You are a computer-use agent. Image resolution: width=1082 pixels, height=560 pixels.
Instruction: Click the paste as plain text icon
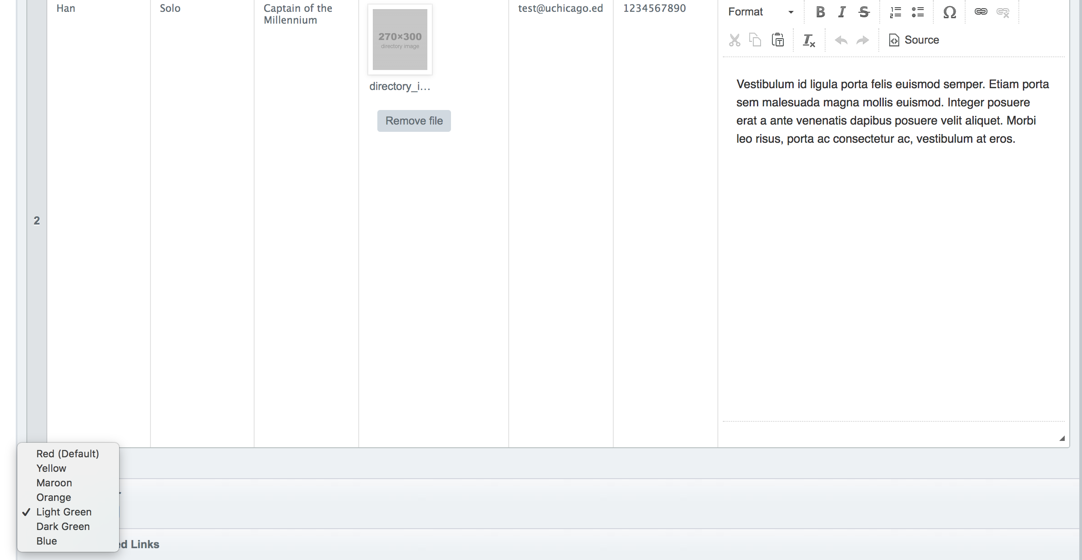click(x=778, y=40)
